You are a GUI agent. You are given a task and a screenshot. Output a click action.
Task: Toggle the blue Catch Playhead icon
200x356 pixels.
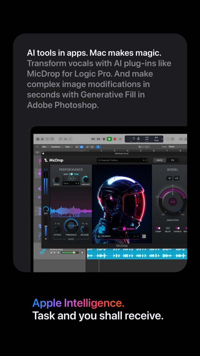pos(99,147)
